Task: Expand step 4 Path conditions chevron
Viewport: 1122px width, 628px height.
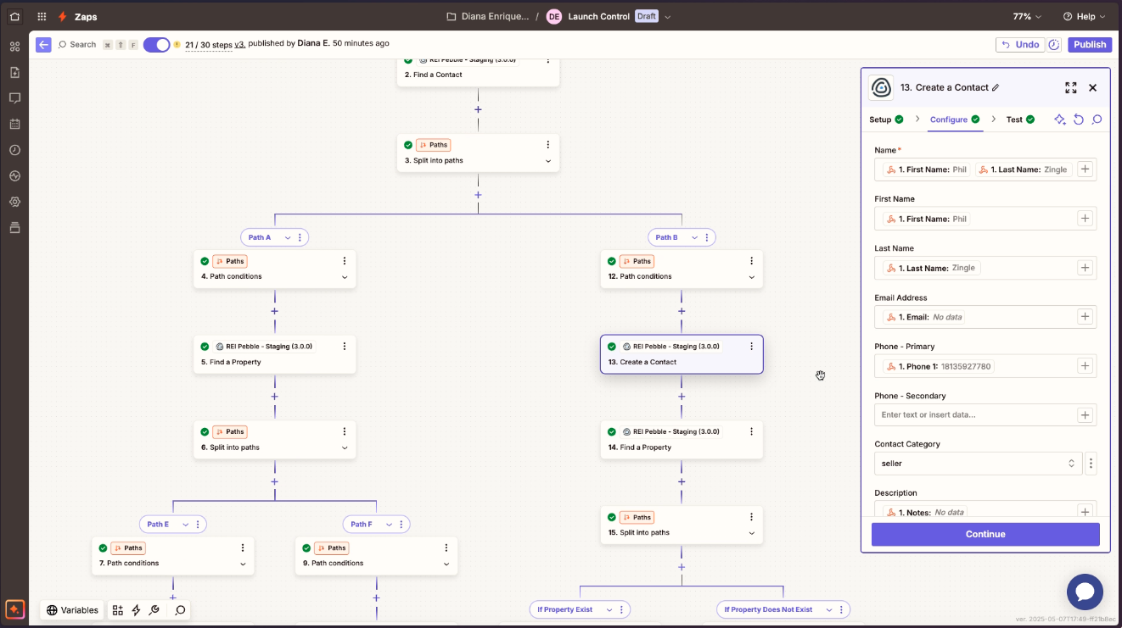Action: click(x=345, y=277)
